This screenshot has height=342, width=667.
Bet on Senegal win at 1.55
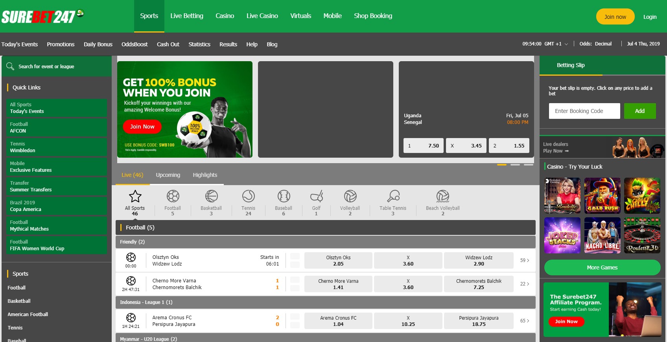509,146
